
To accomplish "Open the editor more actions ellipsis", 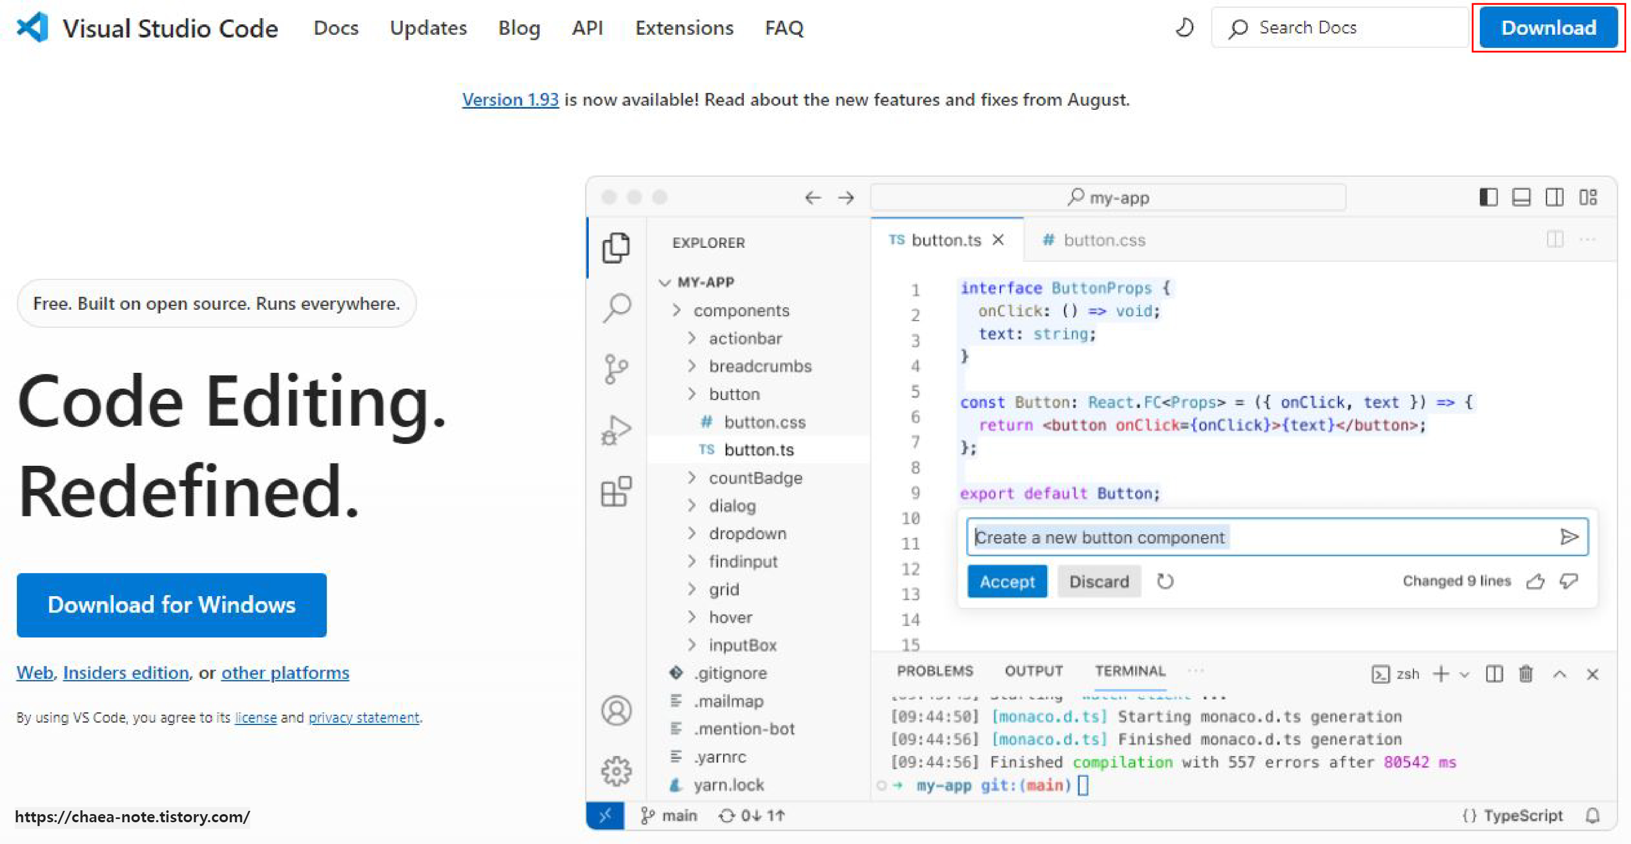I will 1588,239.
